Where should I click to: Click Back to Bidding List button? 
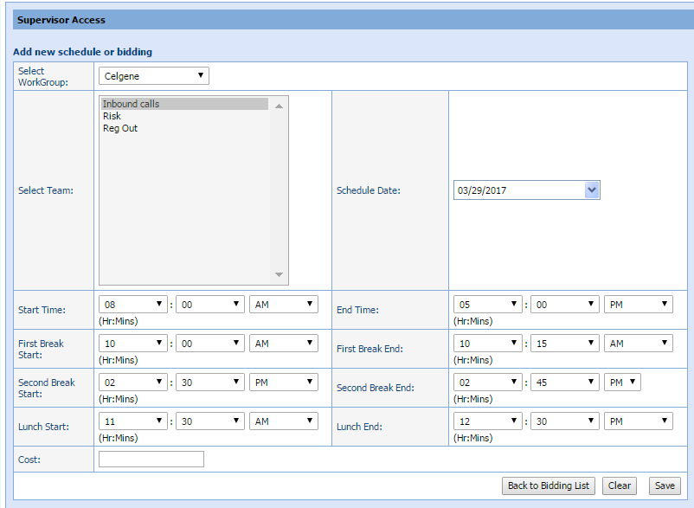click(548, 485)
